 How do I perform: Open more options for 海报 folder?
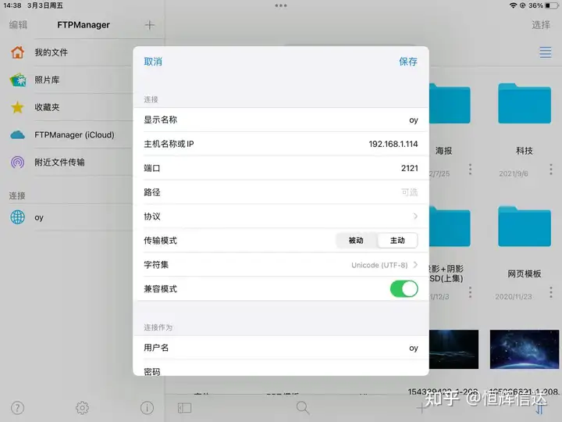point(470,170)
